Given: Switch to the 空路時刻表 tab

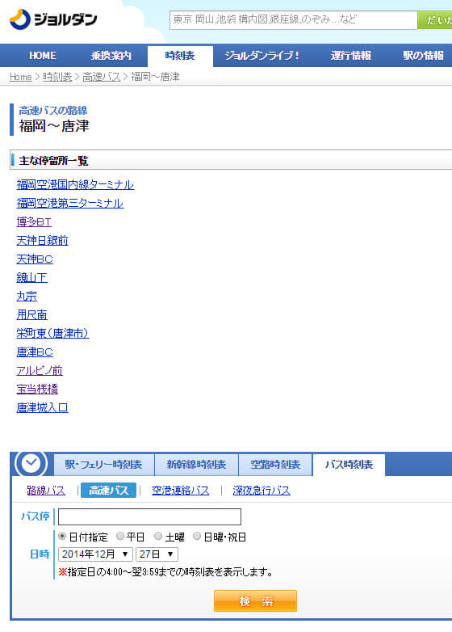Looking at the screenshot, I should pos(275,465).
